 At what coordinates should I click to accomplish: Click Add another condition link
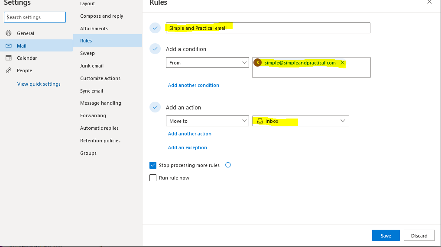point(194,85)
